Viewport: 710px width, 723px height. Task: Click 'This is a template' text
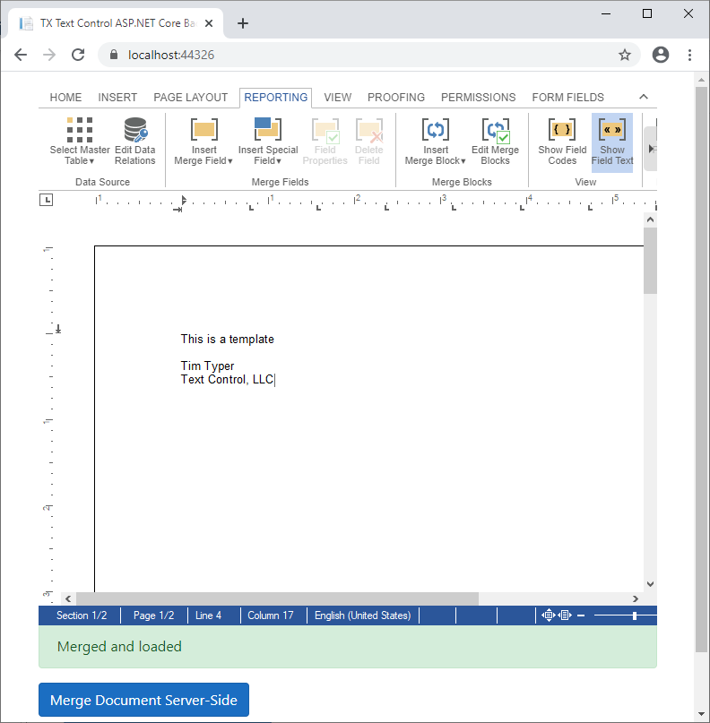pyautogui.click(x=228, y=339)
